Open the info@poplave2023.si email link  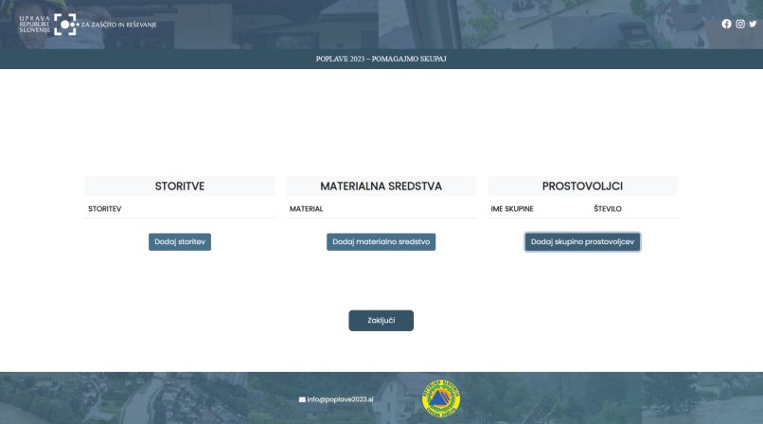point(340,399)
